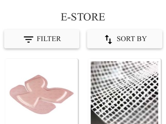Click the FILTER text label
Viewport: 166px width, 124px height.
49,39
